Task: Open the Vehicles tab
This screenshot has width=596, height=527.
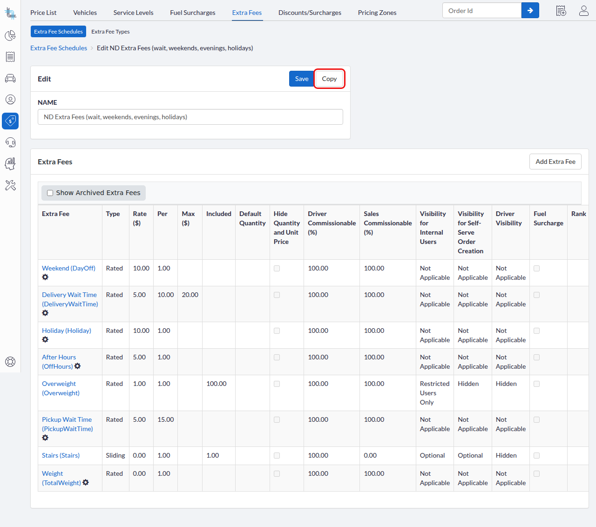Action: point(85,13)
